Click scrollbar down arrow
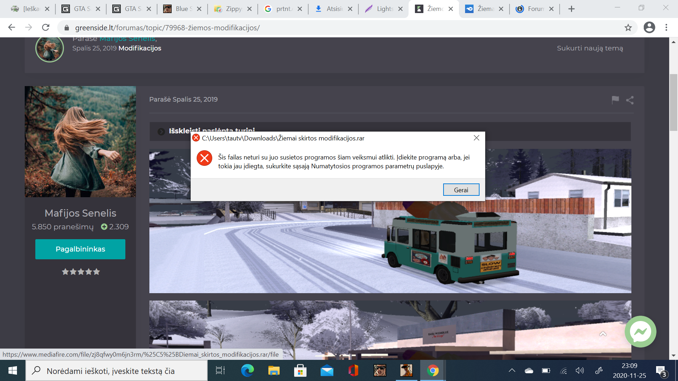 click(673, 356)
